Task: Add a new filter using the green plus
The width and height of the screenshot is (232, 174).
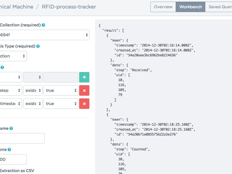Action: [84, 77]
